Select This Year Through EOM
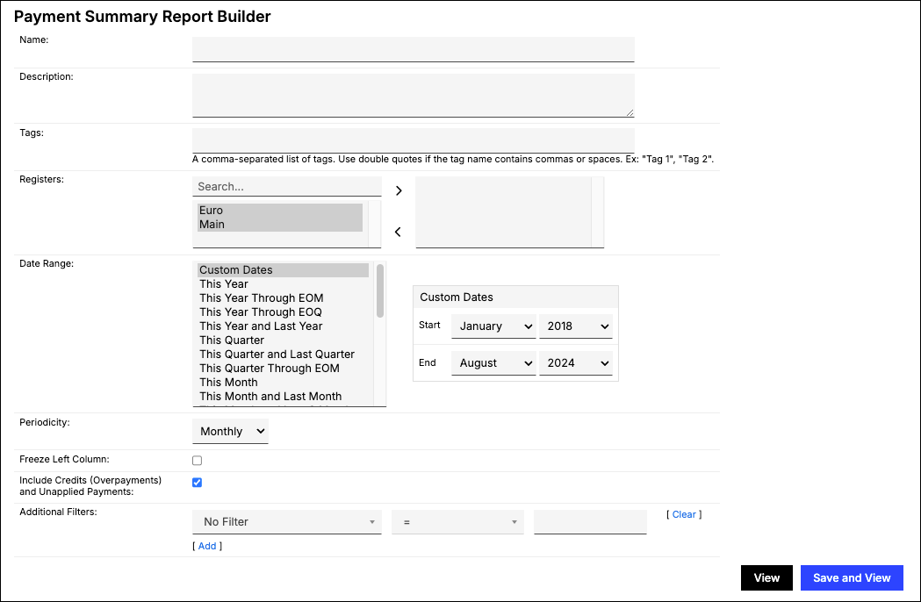 pyautogui.click(x=283, y=298)
